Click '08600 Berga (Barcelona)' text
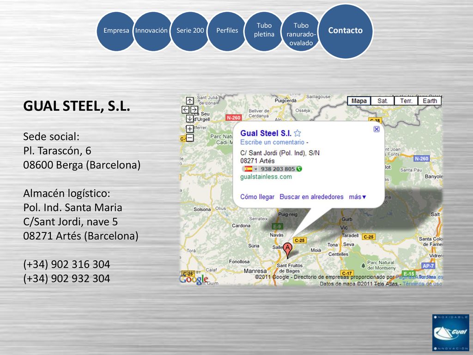 click(82, 165)
